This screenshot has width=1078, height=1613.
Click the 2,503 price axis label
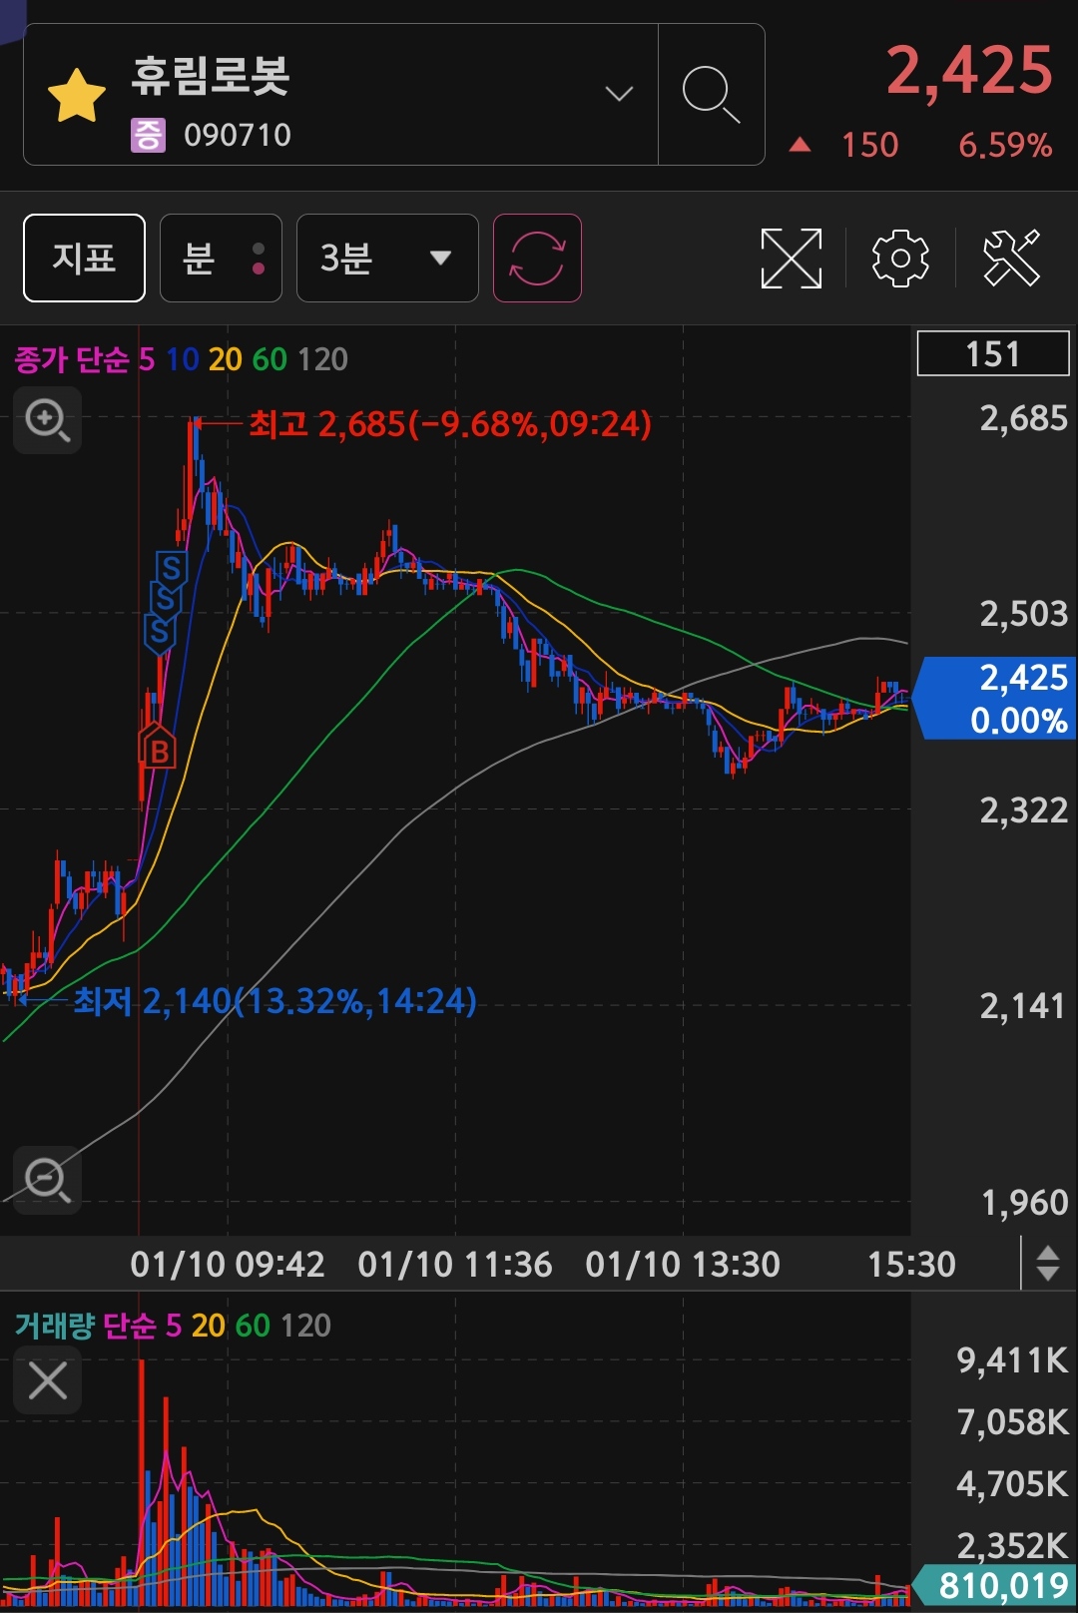tap(1023, 614)
